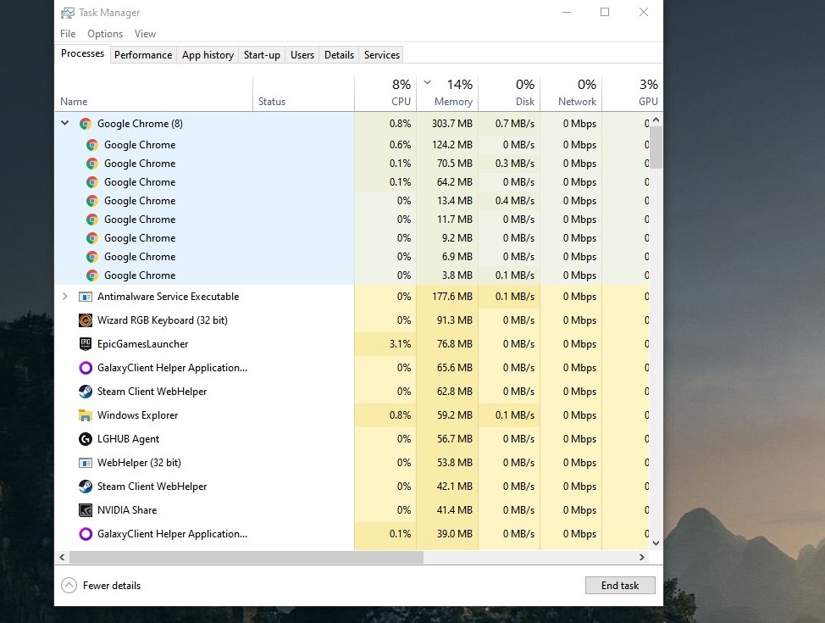
Task: Sort by the CPU column header
Action: pos(385,94)
